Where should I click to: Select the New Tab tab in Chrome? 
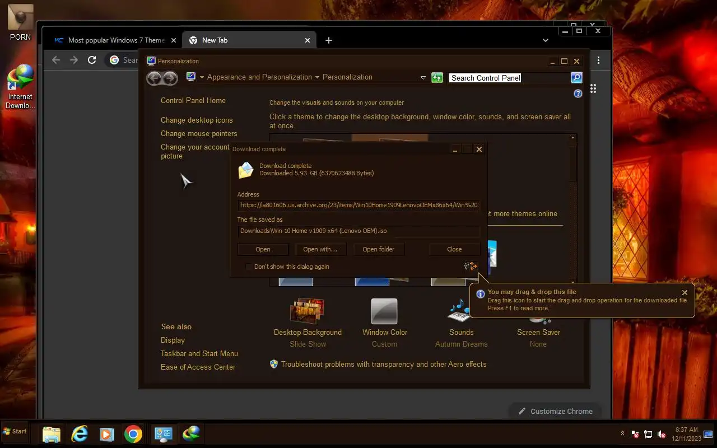point(250,40)
